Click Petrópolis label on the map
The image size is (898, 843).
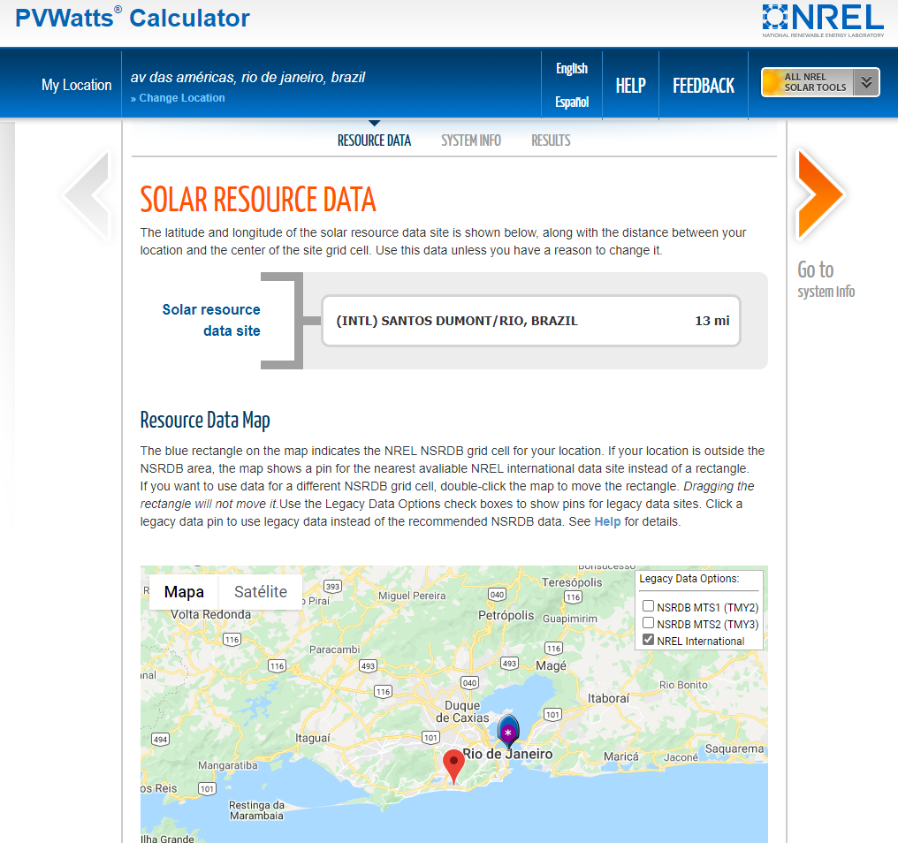pos(506,616)
